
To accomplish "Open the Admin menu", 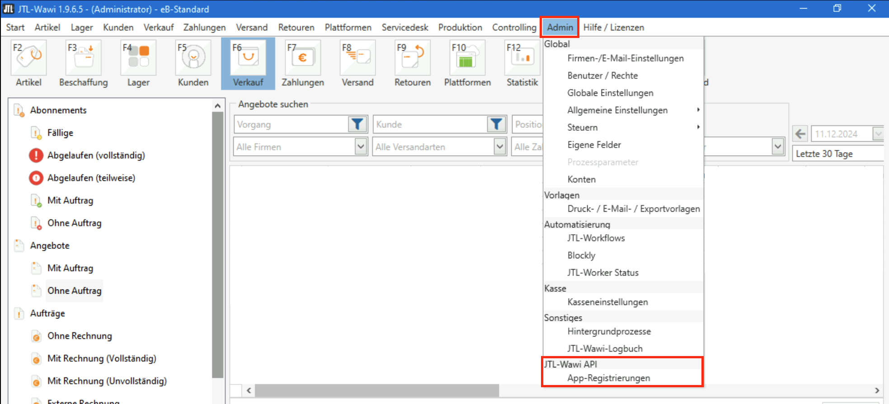I will (x=560, y=27).
